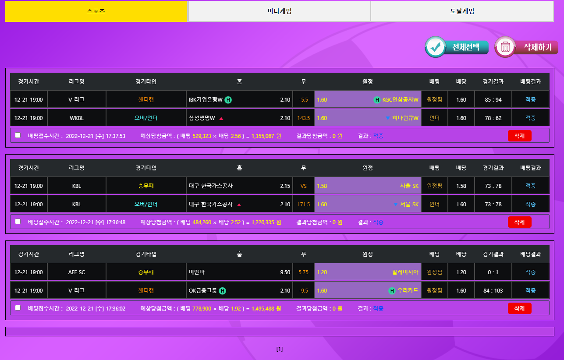The image size is (564, 360).
Task: Click the checkmark icon on Select All
Action: (x=436, y=47)
